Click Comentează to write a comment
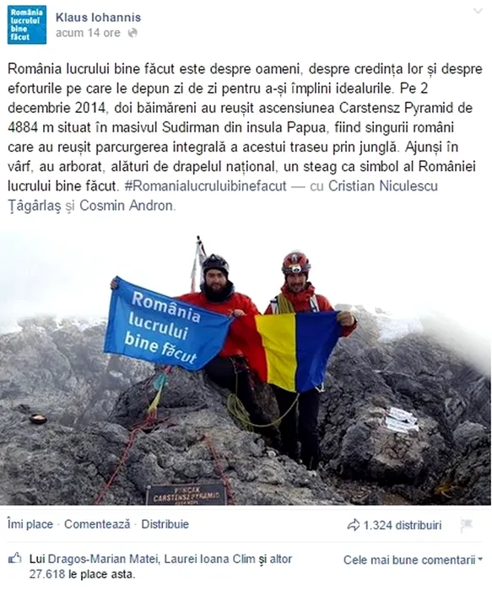 (97, 524)
